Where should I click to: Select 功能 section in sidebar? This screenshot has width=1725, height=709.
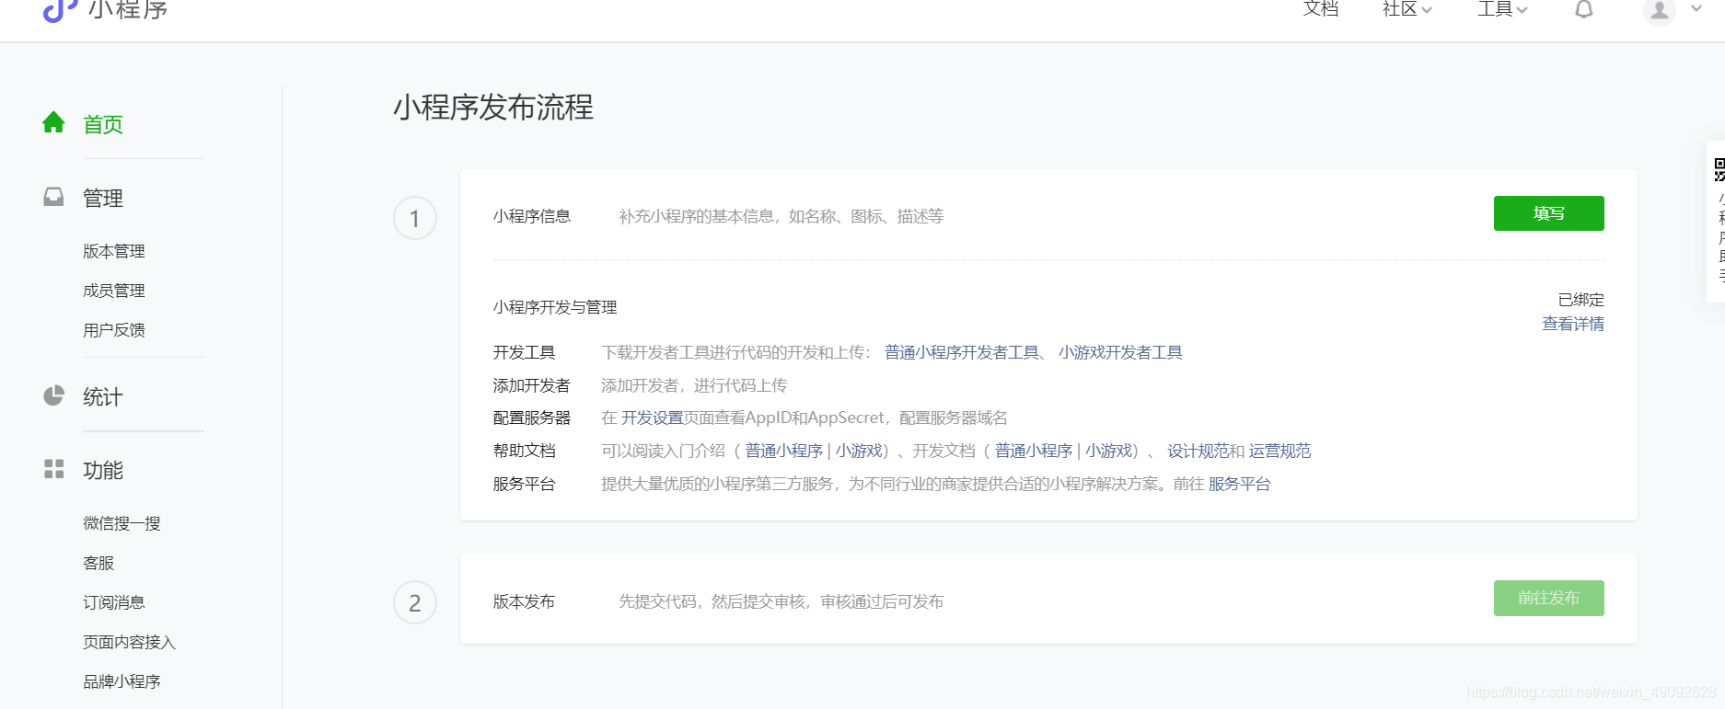coord(103,470)
